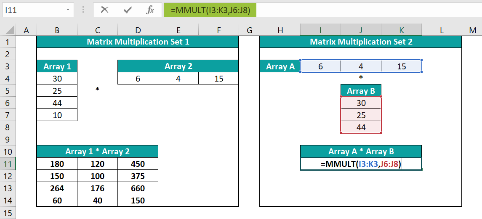Select column E header
482x219 pixels.
point(178,30)
